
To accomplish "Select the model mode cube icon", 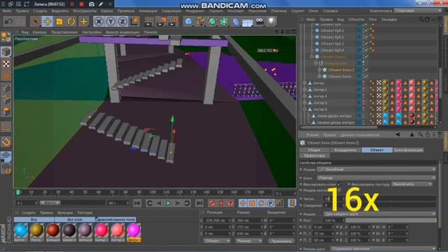I will click(x=6, y=52).
